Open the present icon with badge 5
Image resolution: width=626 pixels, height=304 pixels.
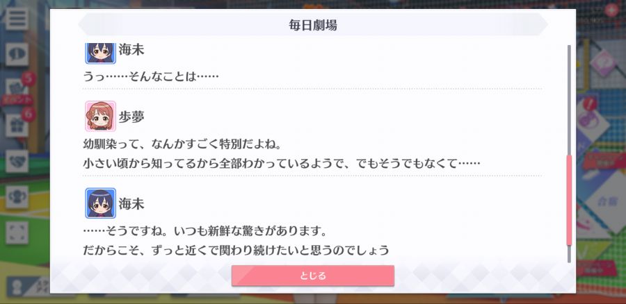click(x=17, y=90)
